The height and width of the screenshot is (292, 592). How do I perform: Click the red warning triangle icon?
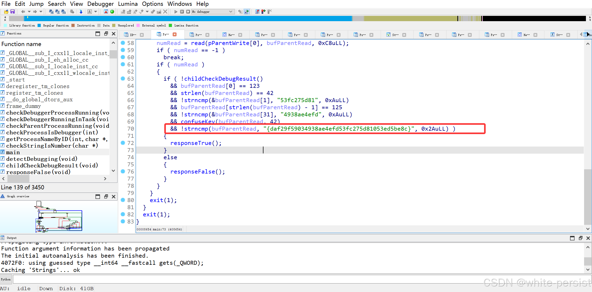[x=106, y=12]
